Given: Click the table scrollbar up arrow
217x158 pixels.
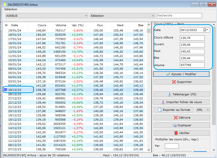Looking at the screenshot, I should click(149, 25).
